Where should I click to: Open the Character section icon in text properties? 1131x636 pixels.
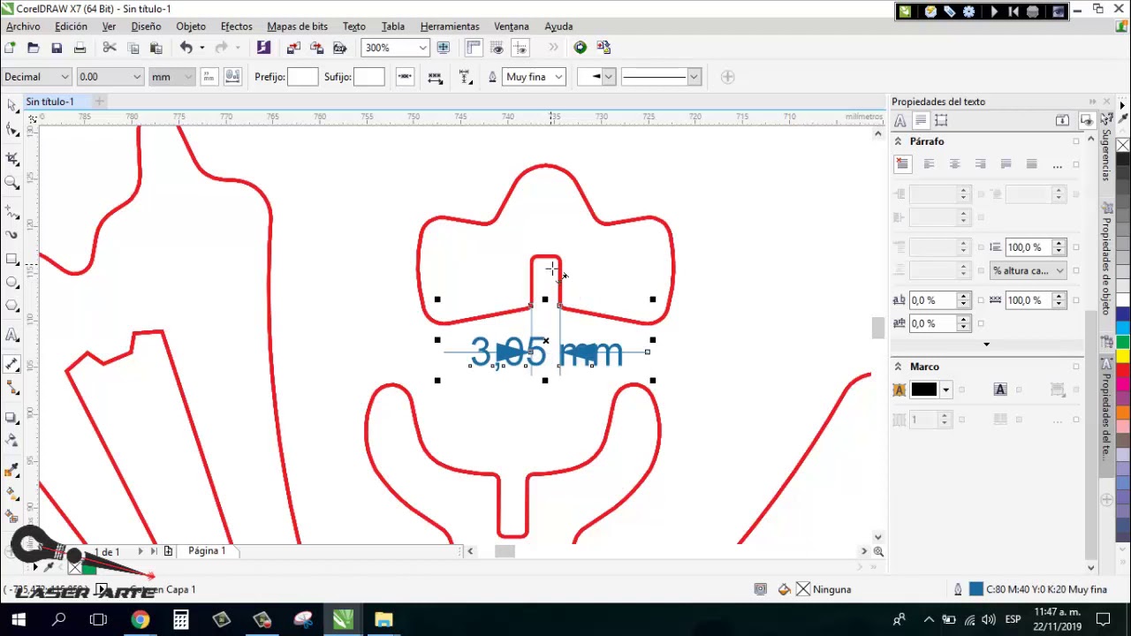[899, 121]
